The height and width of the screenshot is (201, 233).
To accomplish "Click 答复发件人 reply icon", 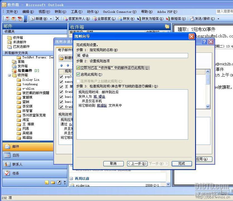I will [x=65, y=19].
